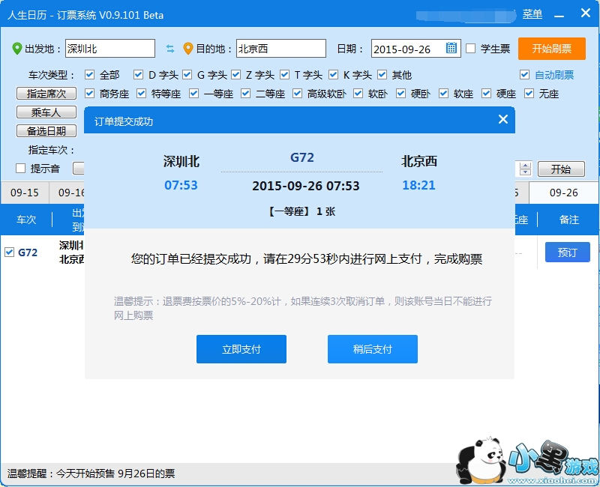Select the 09-26 date tab
Image resolution: width=600 pixels, height=487 pixels.
(564, 193)
